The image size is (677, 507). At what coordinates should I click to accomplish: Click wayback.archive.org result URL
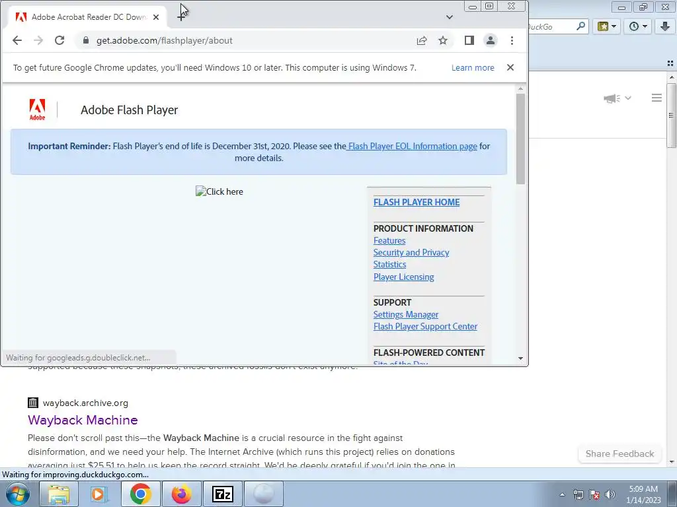[85, 403]
